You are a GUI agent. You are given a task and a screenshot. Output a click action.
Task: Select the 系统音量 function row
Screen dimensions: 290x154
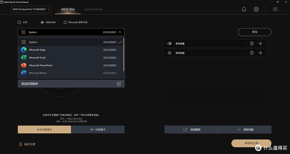(215, 44)
